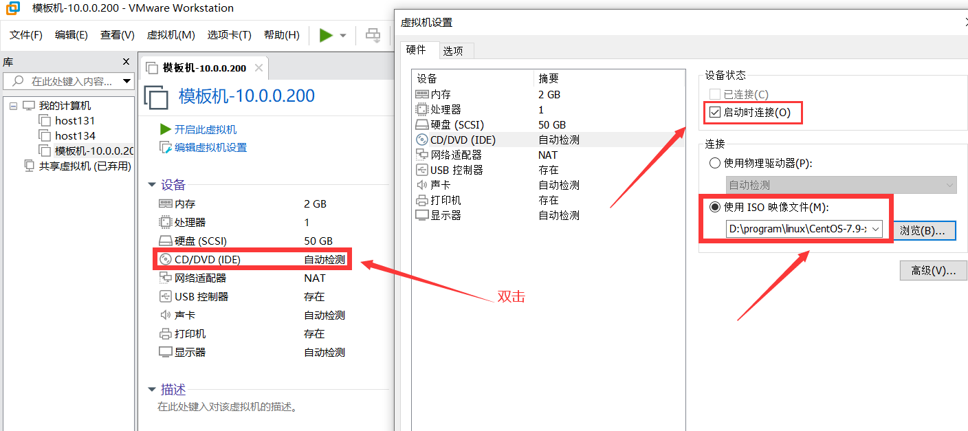Select 声卡 sound icon in settings list
This screenshot has height=431, width=968.
click(421, 185)
